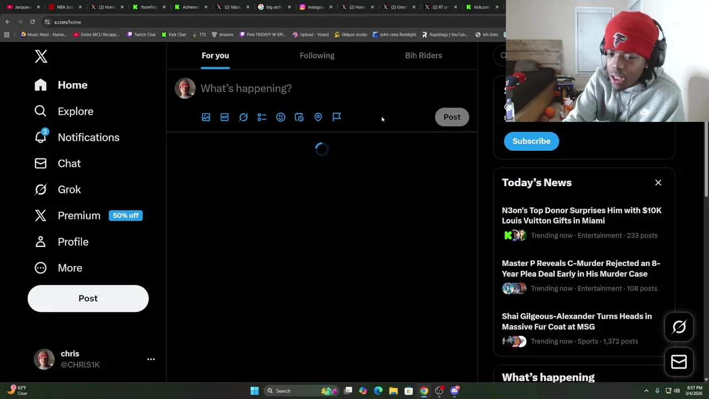The height and width of the screenshot is (399, 709).
Task: Click the blue Subscribe button
Action: pyautogui.click(x=531, y=141)
